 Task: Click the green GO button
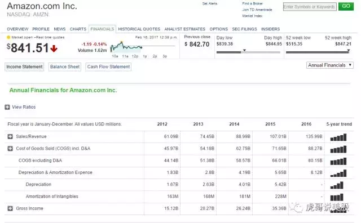[346, 6]
